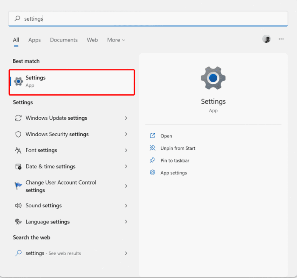Click the search magnifier icon in search box
Image resolution: width=297 pixels, height=278 pixels.
point(17,18)
